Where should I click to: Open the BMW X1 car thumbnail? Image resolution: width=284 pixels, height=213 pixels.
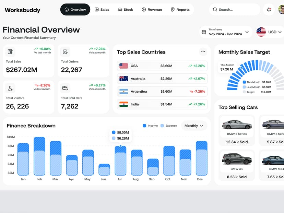click(x=237, y=159)
